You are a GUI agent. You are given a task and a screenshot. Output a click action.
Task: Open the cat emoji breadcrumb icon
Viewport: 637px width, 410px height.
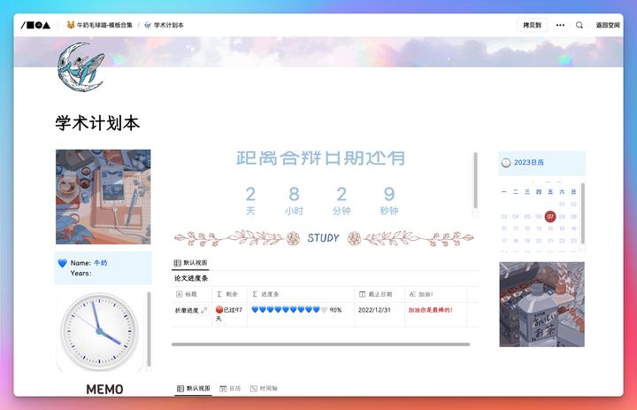click(x=71, y=25)
